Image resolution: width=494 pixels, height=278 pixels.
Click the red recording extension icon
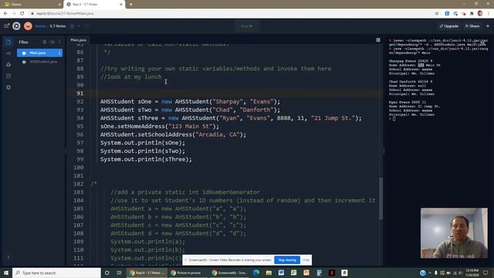(x=464, y=14)
